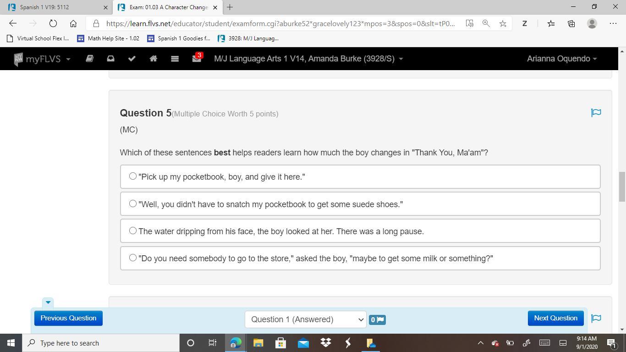Open the zoom magnifier in address bar
626x352 pixels.
click(x=486, y=23)
